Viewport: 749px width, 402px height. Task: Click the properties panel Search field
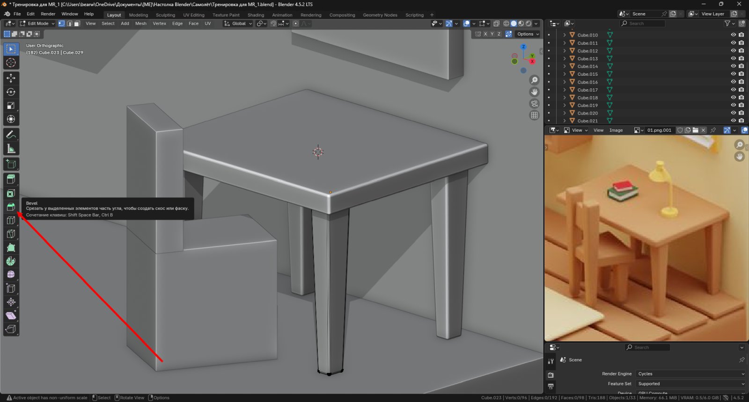(647, 347)
